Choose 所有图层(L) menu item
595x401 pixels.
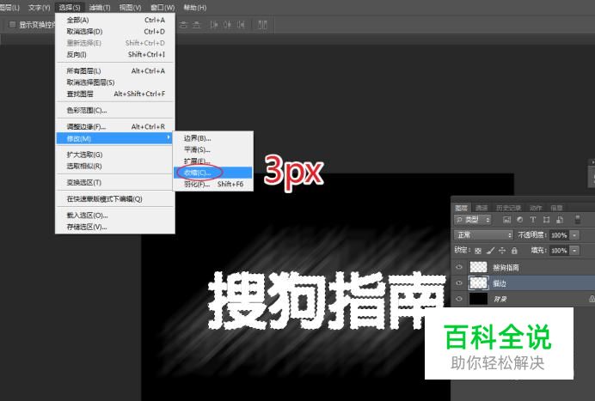[115, 71]
